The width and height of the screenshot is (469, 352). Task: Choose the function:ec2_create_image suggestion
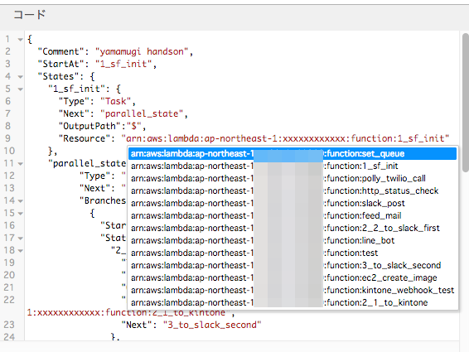293,277
